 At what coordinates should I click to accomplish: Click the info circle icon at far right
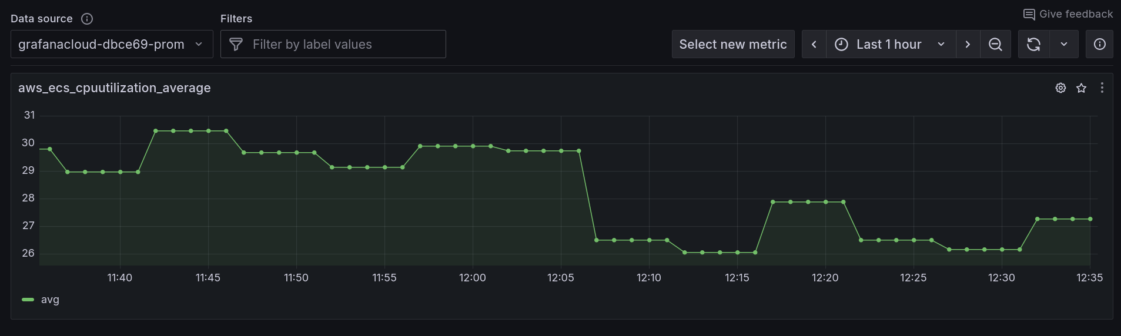point(1099,45)
